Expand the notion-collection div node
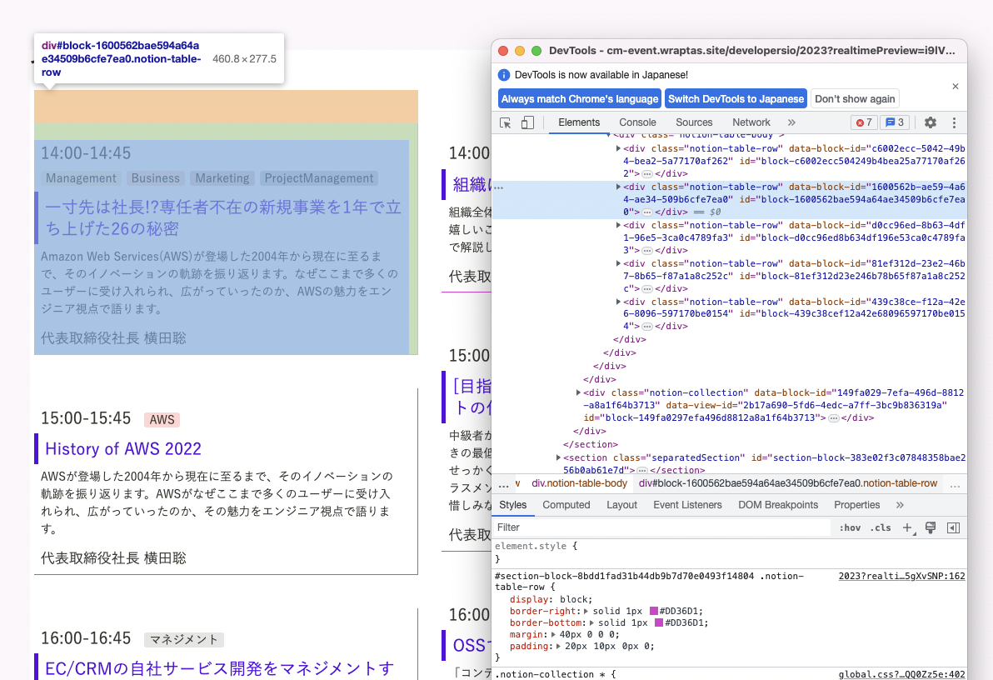This screenshot has width=993, height=680. point(578,393)
